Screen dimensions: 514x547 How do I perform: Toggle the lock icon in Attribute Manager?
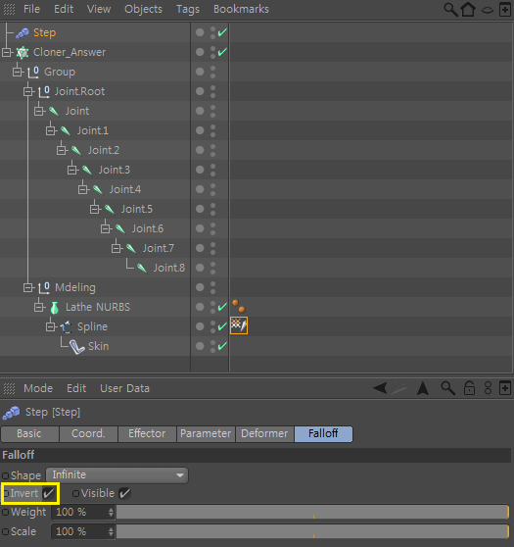(x=469, y=388)
